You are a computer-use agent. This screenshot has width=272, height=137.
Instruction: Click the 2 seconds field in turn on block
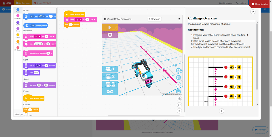[x=46, y=66]
